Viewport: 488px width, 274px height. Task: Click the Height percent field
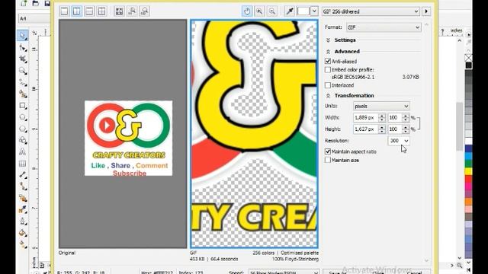(x=395, y=129)
